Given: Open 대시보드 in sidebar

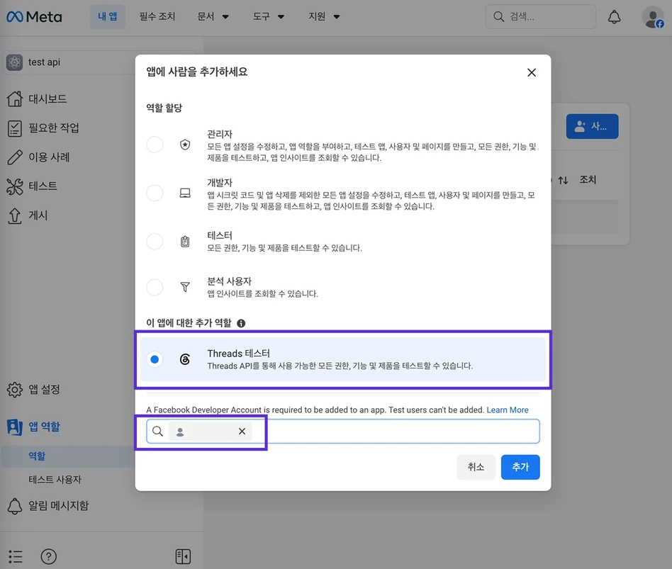Looking at the screenshot, I should [47, 99].
